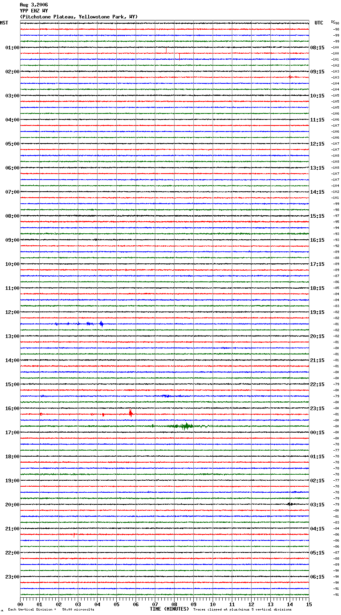Select the 11:00 MST time label
341x615 pixels.
click(x=12, y=288)
